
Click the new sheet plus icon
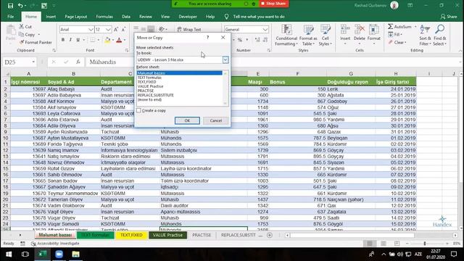pyautogui.click(x=270, y=235)
